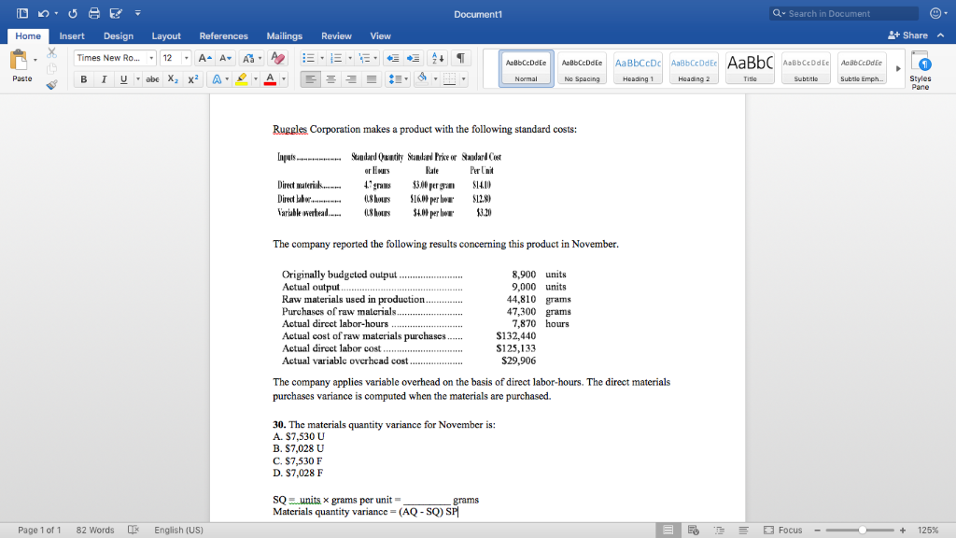This screenshot has height=538, width=956.
Task: Sort text A to Z icon
Action: pyautogui.click(x=438, y=58)
